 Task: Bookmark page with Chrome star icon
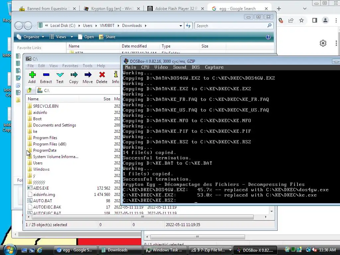point(301,20)
